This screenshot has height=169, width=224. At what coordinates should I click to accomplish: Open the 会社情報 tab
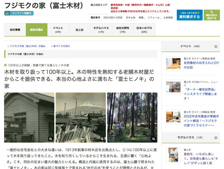click(15, 30)
